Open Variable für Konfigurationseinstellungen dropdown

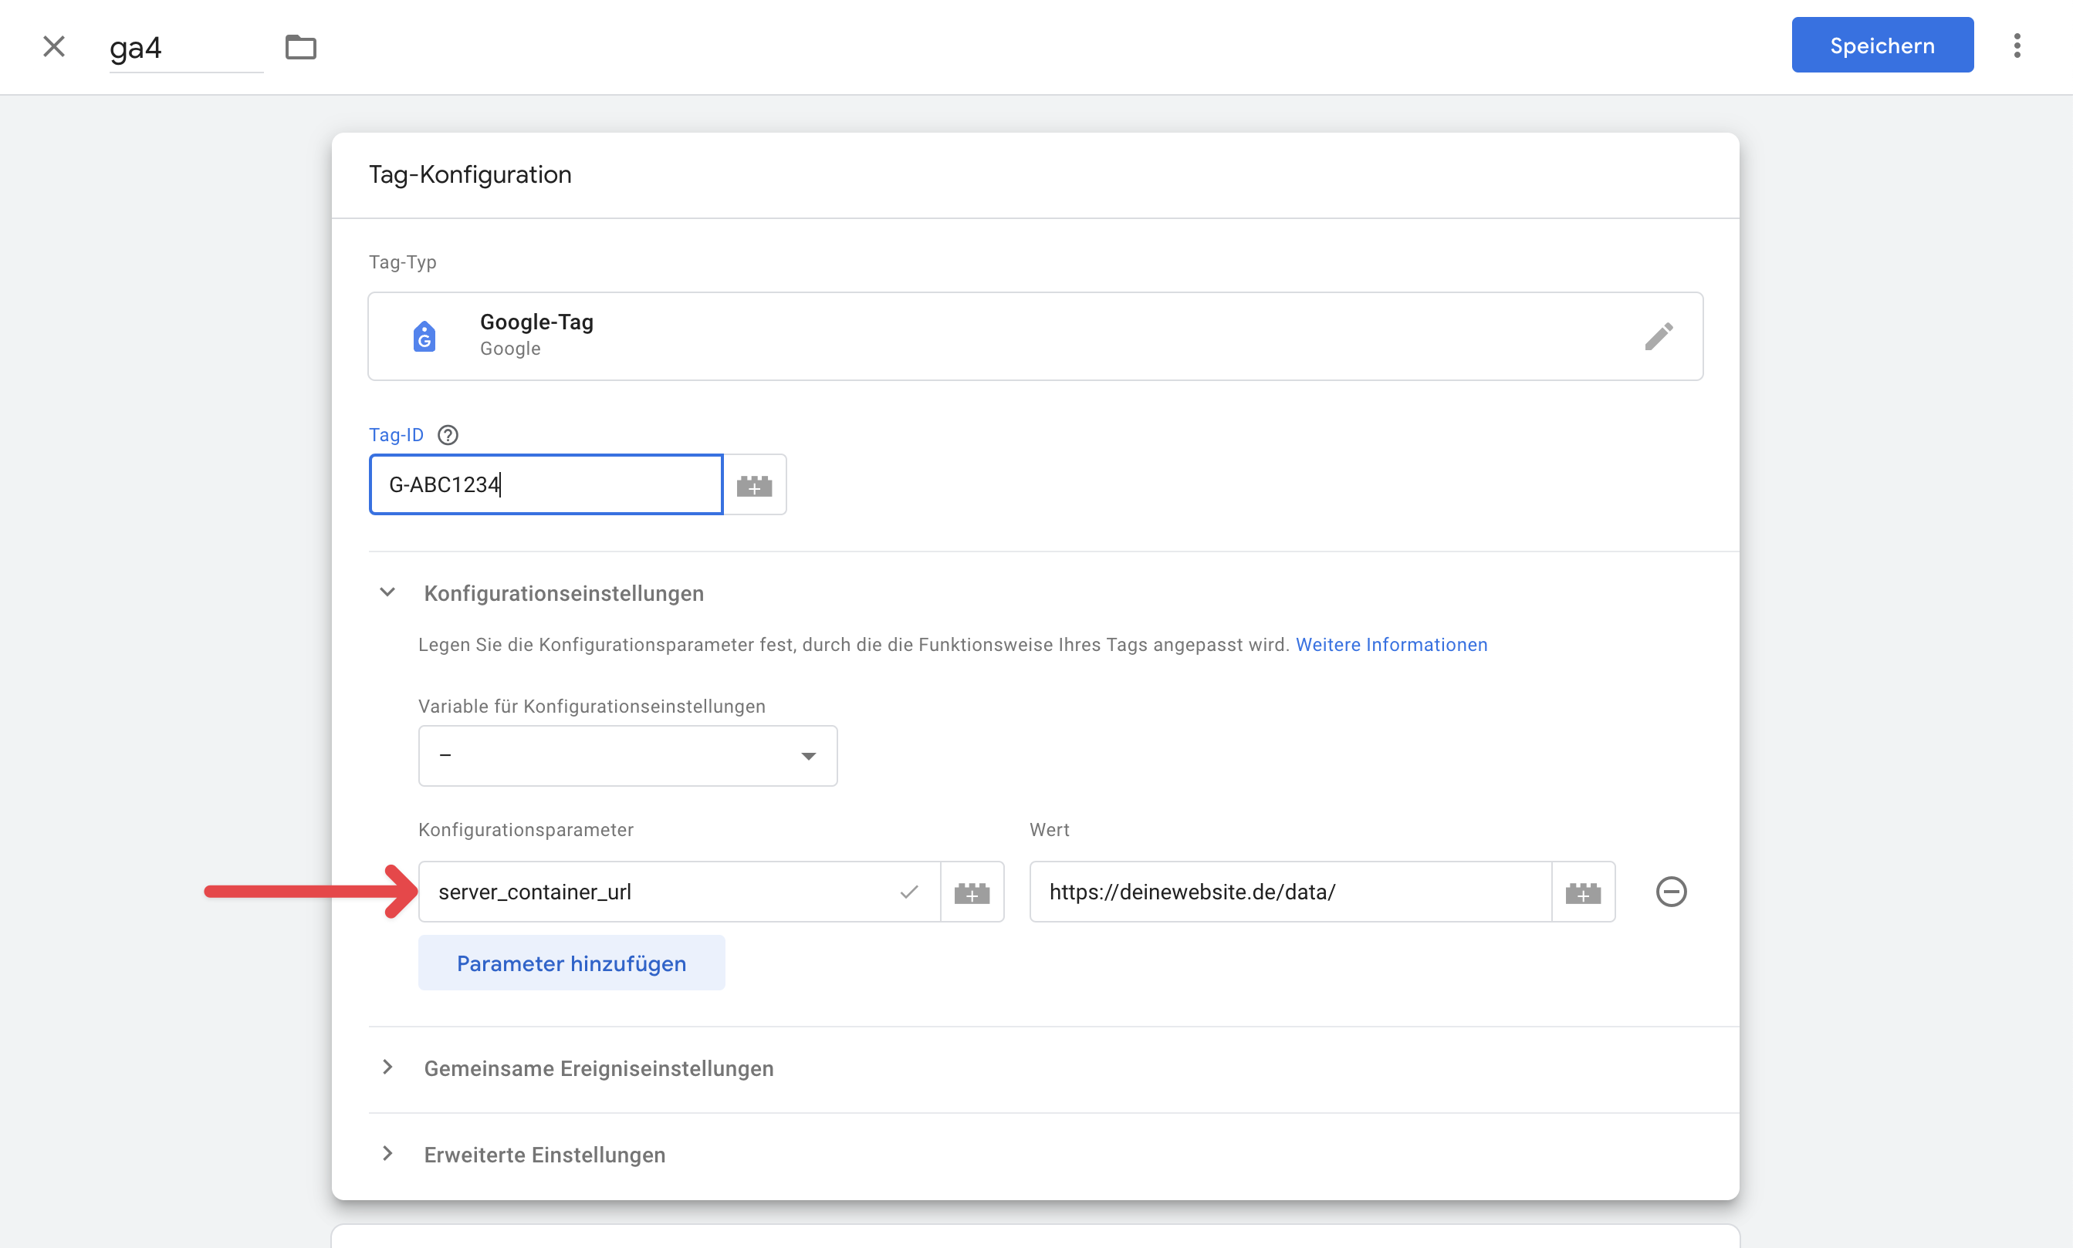pos(627,756)
